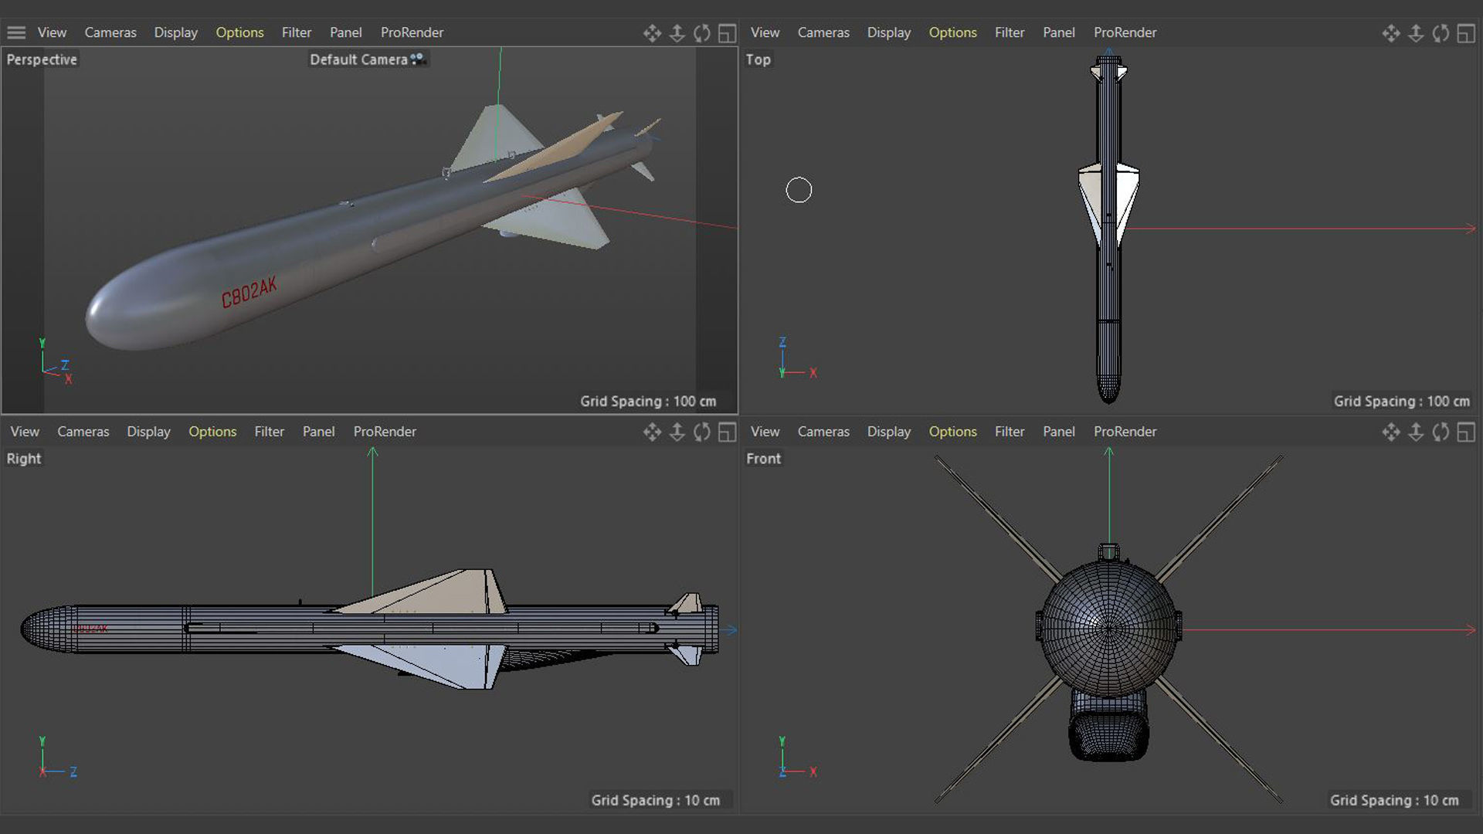Click the zoom dolly icon in Right viewport
This screenshot has width=1483, height=834.
tap(677, 432)
